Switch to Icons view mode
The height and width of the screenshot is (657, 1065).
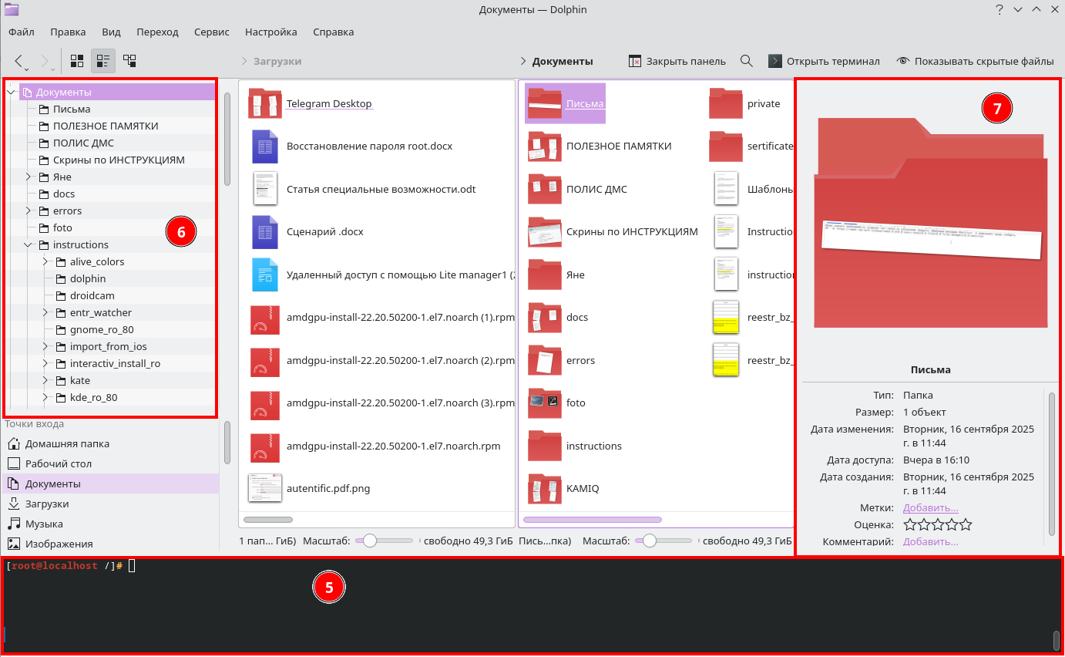point(77,61)
